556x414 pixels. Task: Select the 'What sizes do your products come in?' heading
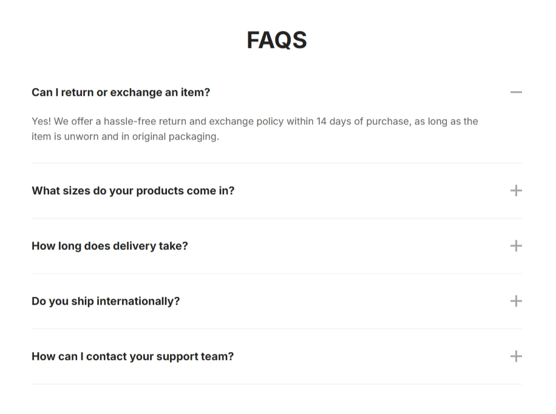pyautogui.click(x=133, y=190)
